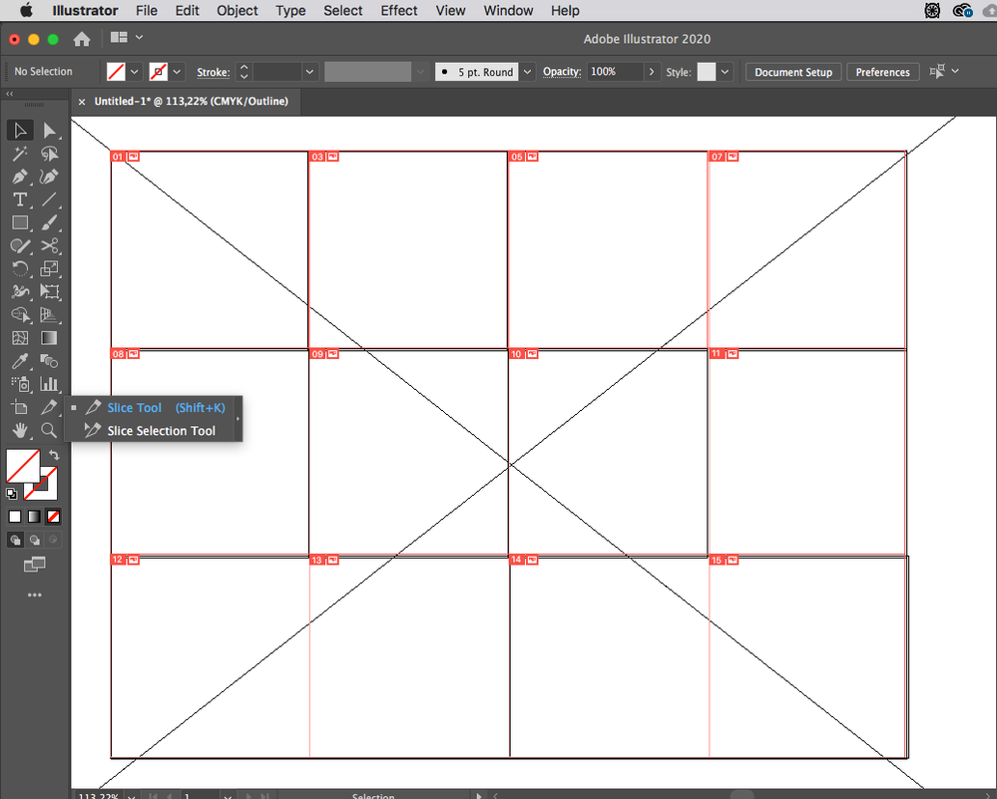Select the Direct Selection tool
Viewport: 997px width, 799px height.
click(49, 131)
